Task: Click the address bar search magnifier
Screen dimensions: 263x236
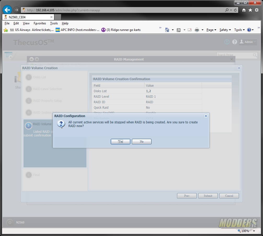Action: tap(227, 10)
